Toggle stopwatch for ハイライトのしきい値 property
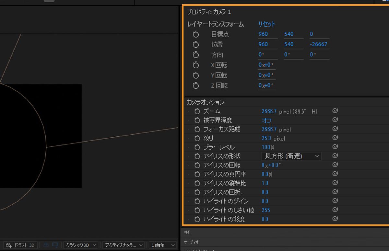Viewport: 389px width, 251px height. coord(197,210)
